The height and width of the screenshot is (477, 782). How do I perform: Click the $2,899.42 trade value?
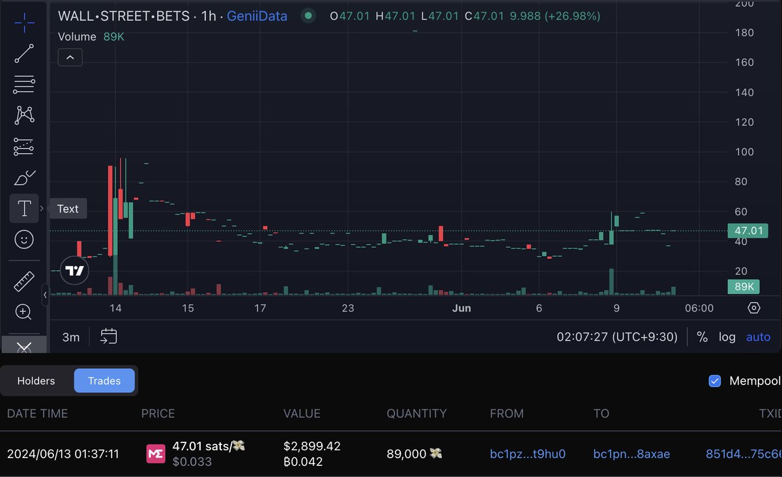click(312, 446)
